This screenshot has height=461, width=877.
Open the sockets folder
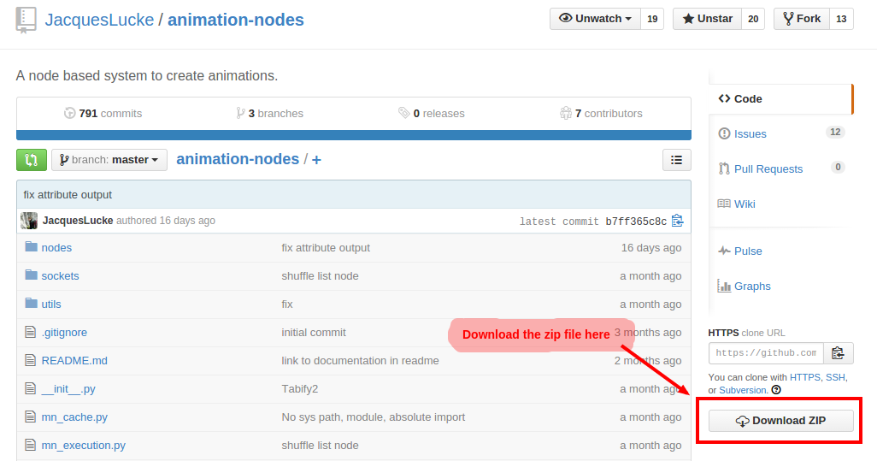coord(61,276)
